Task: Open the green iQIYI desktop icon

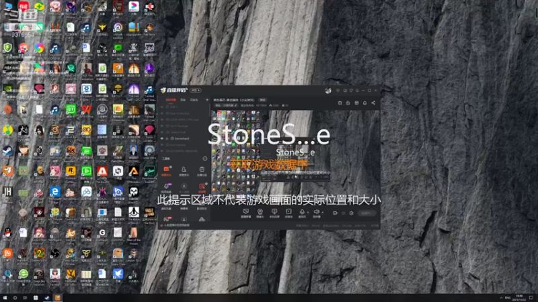Action: [x=71, y=109]
